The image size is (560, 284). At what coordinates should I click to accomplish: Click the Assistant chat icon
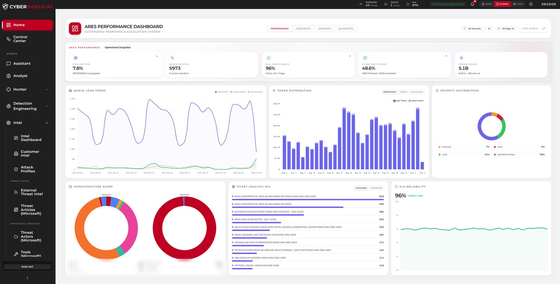9,64
